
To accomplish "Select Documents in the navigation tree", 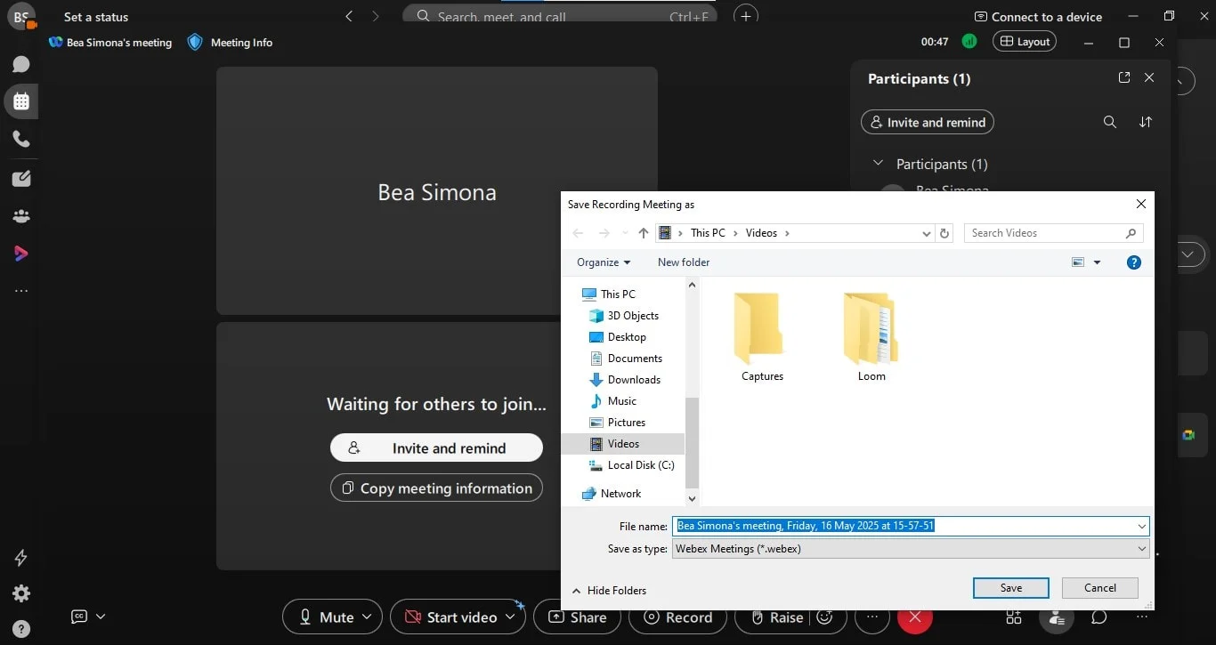I will click(634, 359).
